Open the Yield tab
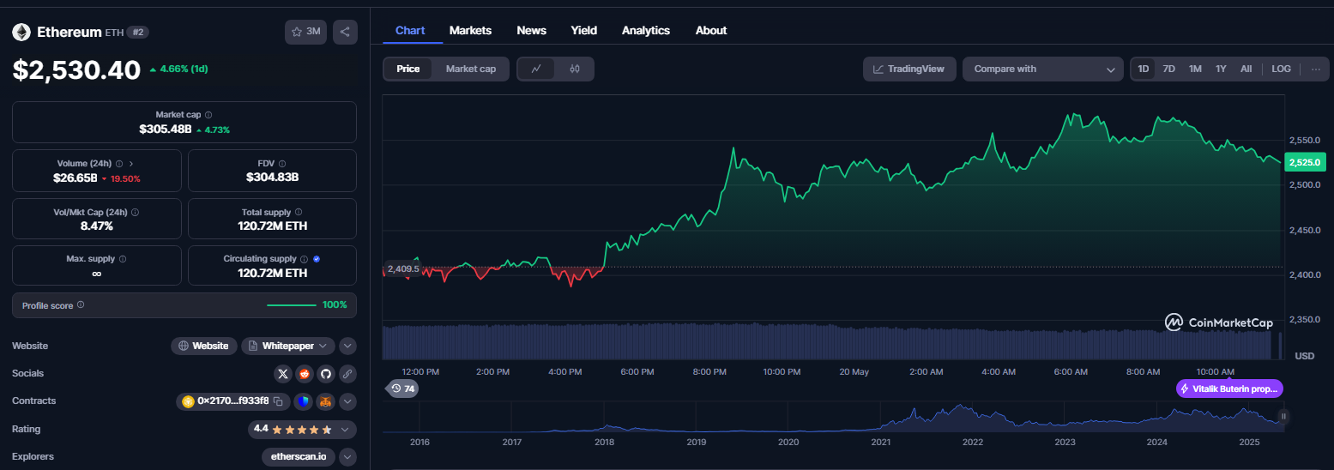This screenshot has width=1334, height=470. (584, 30)
